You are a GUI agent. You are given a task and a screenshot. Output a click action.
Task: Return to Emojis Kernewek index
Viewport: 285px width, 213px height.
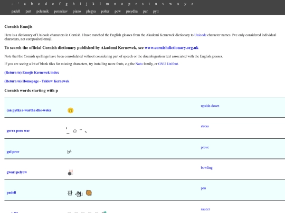(x=32, y=73)
